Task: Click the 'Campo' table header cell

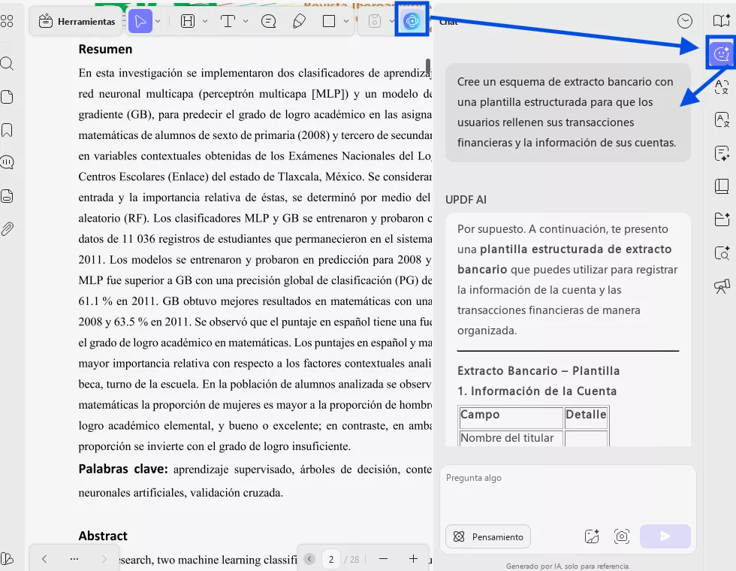Action: point(511,417)
